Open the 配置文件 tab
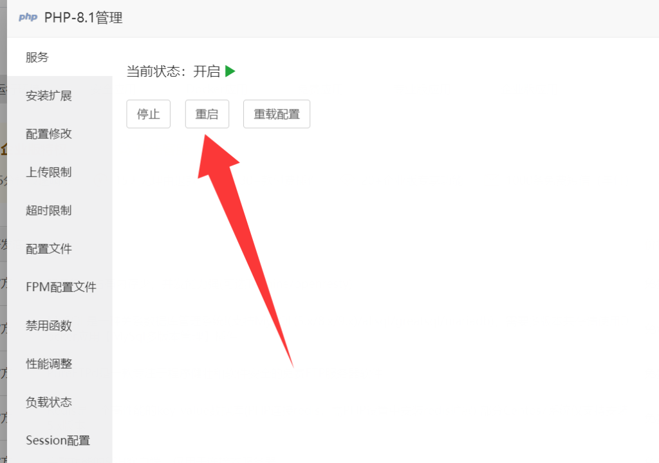Viewport: 659px width, 463px height. click(x=60, y=249)
